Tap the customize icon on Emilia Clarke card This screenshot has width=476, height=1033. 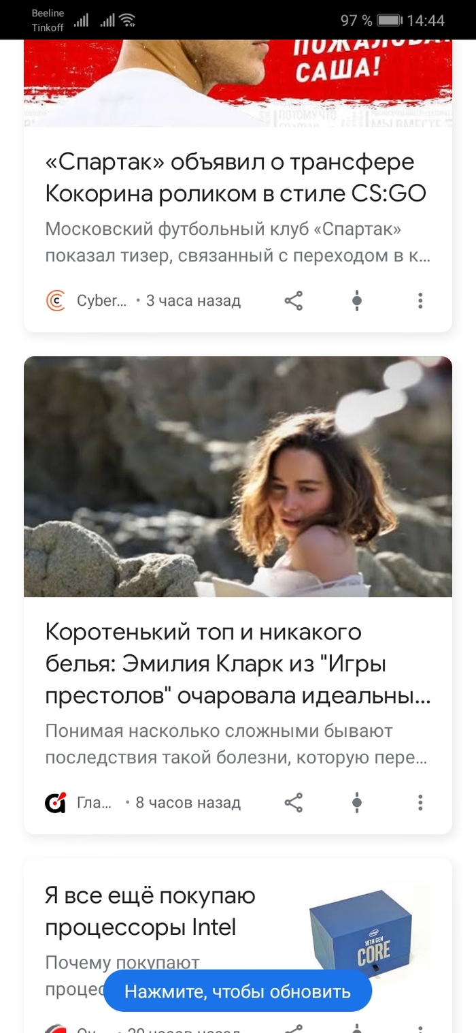pyautogui.click(x=356, y=803)
